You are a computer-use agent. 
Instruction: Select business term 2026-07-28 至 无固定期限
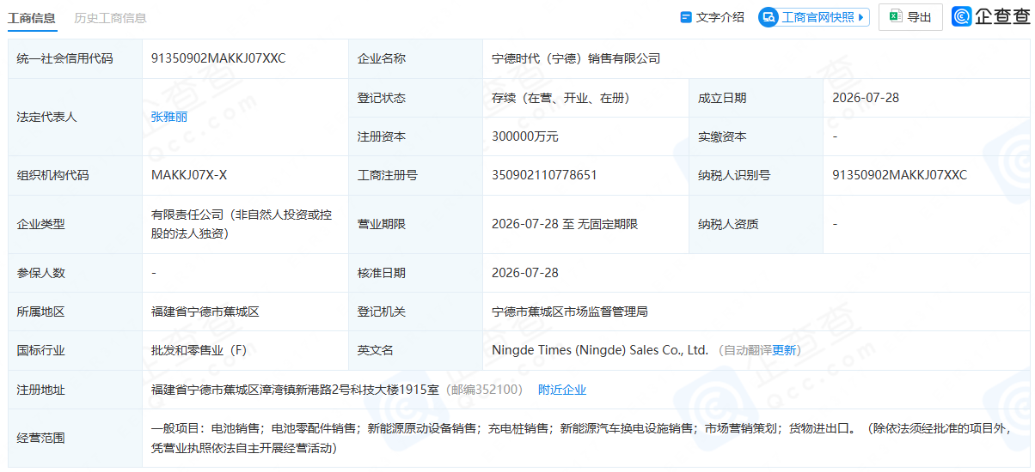point(565,224)
